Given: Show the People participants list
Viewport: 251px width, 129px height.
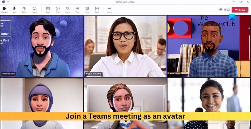Looking at the screenshot, I should 67,10.
